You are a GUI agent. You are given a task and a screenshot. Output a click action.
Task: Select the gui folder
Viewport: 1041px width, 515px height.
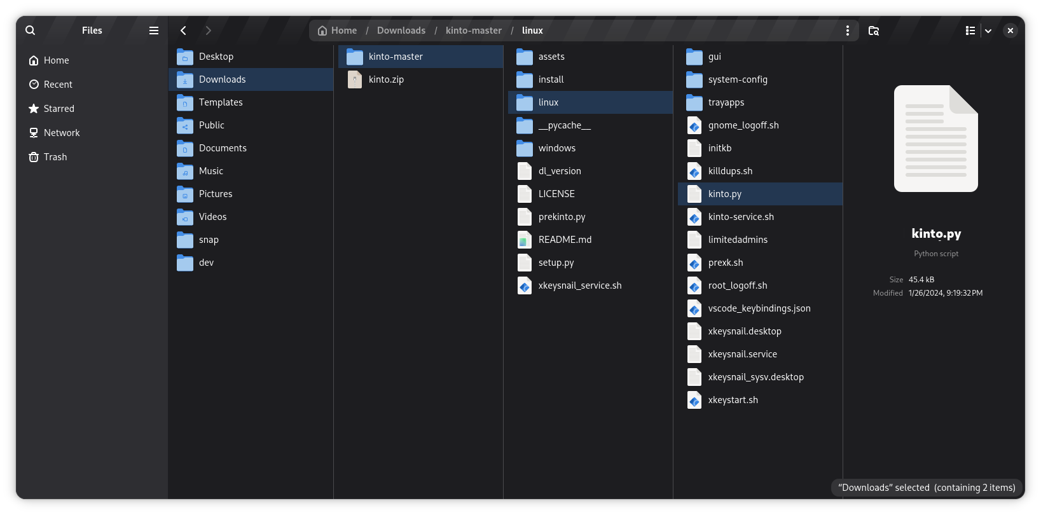pyautogui.click(x=761, y=57)
